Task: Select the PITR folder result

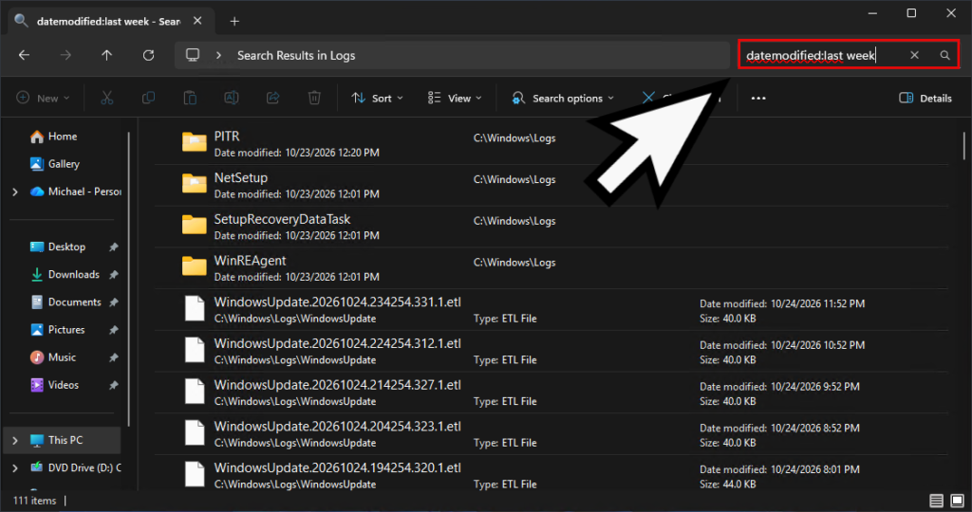Action: pyautogui.click(x=551, y=143)
